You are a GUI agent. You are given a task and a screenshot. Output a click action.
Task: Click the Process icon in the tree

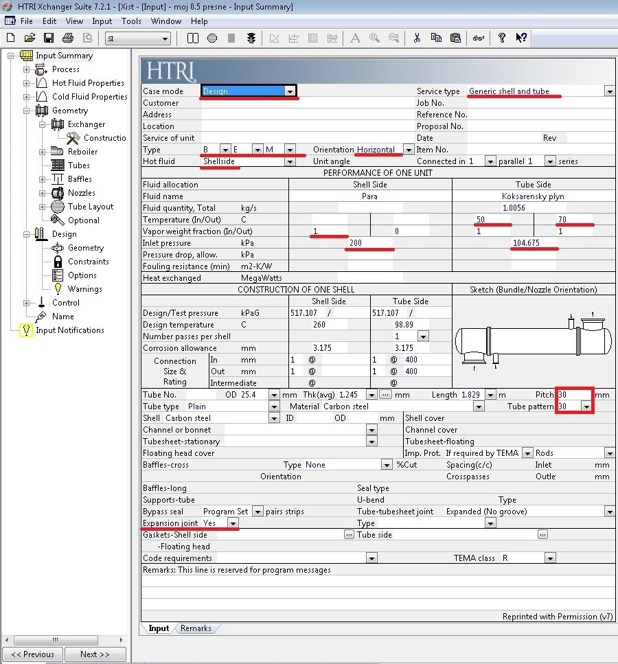click(x=41, y=69)
